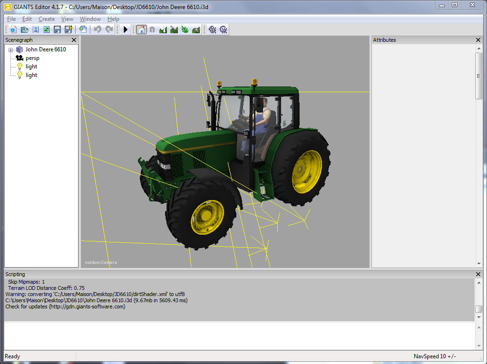Select John Deere 6610 in the scenegraph
The image size is (487, 364).
[x=46, y=49]
